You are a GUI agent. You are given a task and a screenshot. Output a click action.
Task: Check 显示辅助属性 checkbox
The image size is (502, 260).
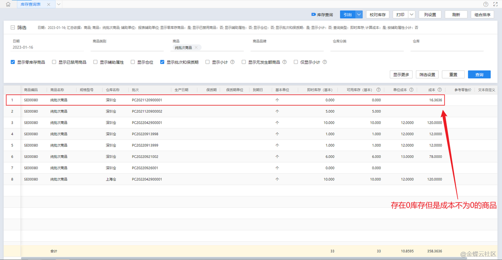[x=95, y=62]
